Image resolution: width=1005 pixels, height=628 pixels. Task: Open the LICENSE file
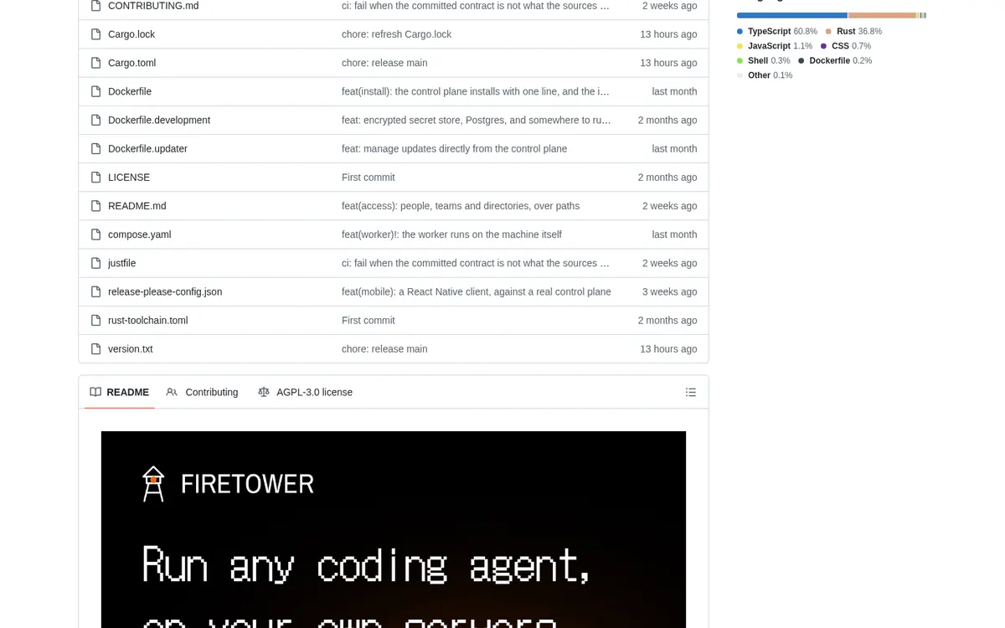point(129,177)
